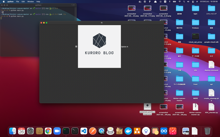Open the orange diagram app in dock
The image size is (220, 137).
click(x=137, y=131)
